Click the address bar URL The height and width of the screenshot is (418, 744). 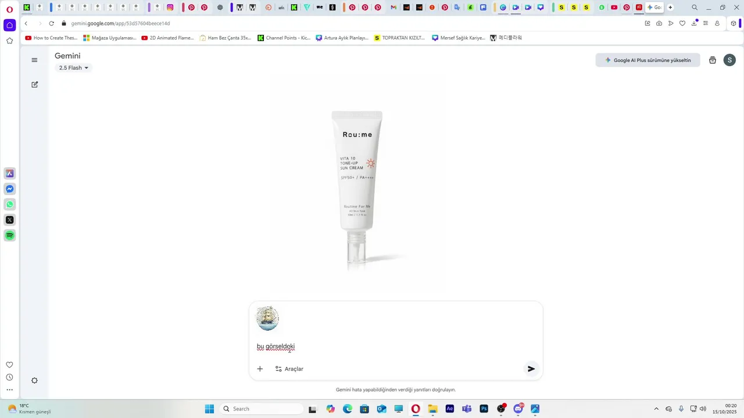(x=120, y=23)
